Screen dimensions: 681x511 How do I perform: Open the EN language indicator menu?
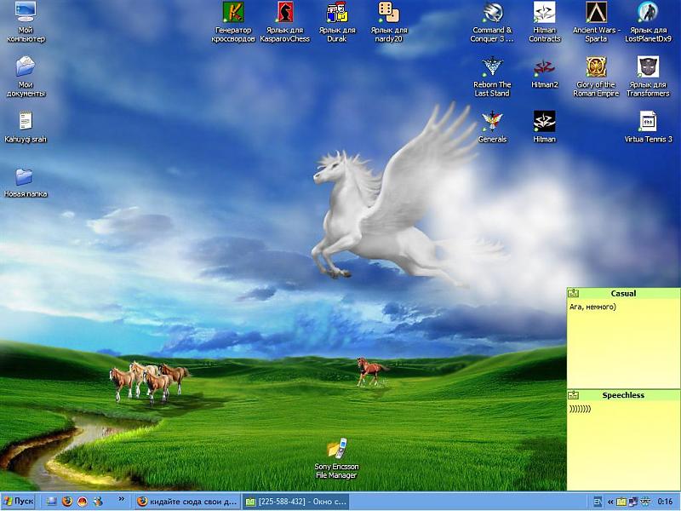[598, 502]
